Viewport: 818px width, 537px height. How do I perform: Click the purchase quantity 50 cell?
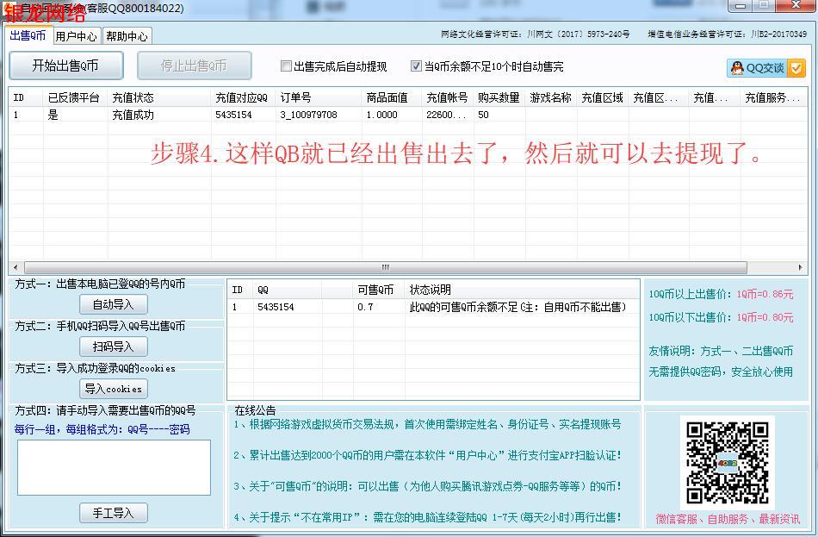point(483,115)
